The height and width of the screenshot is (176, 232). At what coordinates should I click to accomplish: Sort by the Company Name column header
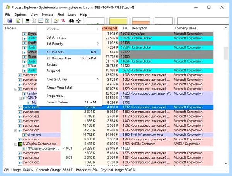coord(186,28)
